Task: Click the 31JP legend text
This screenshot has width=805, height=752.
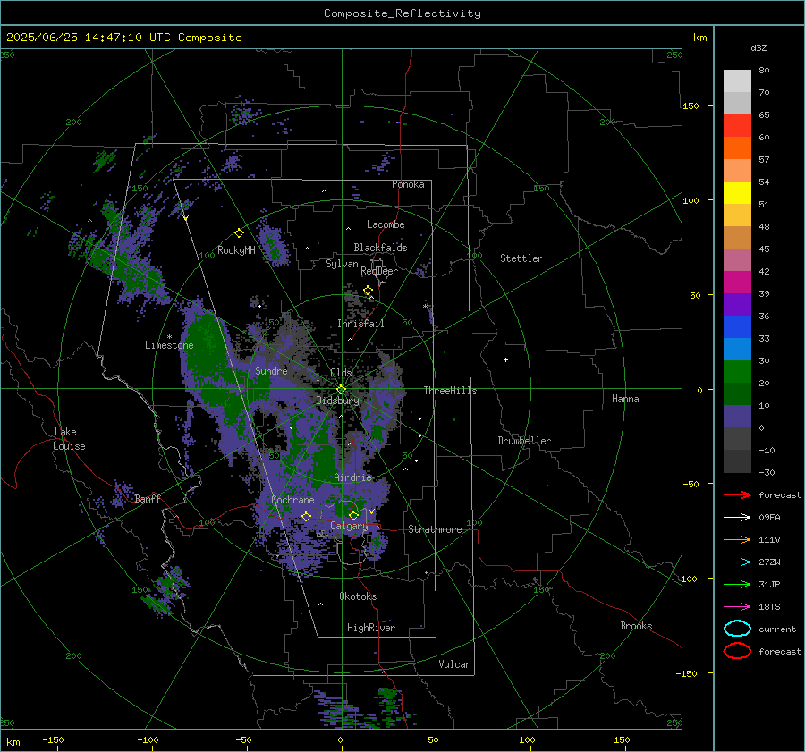Action: tap(769, 584)
